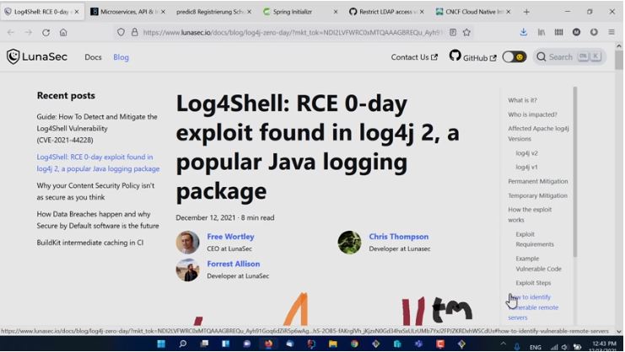
Task: Jump to the 'What is it?' section
Action: tap(522, 100)
